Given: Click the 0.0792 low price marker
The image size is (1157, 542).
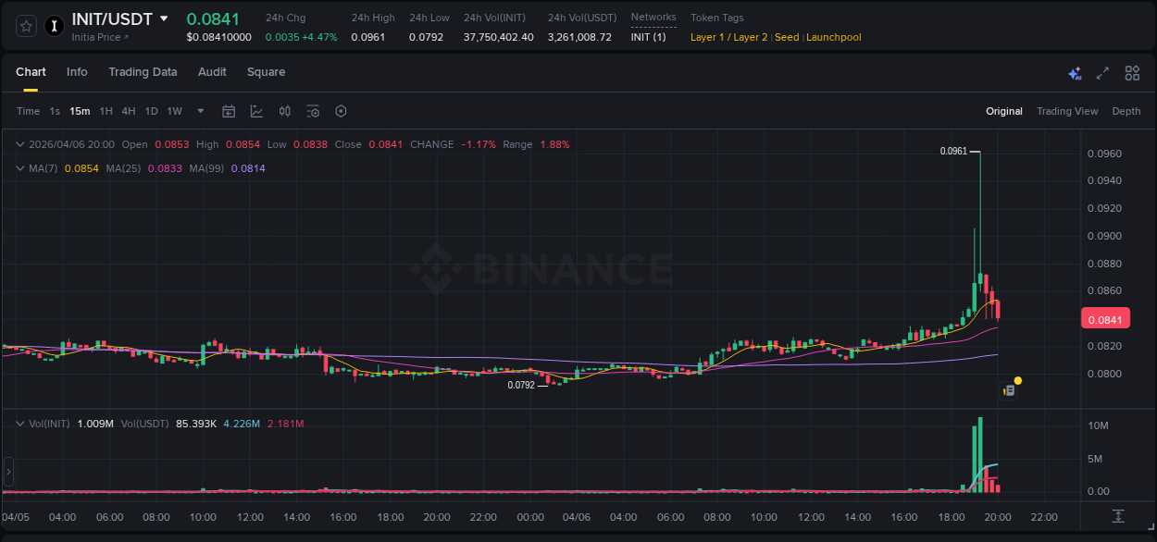Looking at the screenshot, I should pyautogui.click(x=521, y=385).
